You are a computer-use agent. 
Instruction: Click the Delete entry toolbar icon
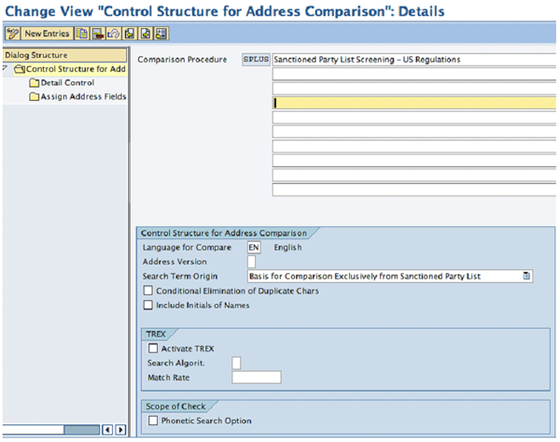[98, 34]
